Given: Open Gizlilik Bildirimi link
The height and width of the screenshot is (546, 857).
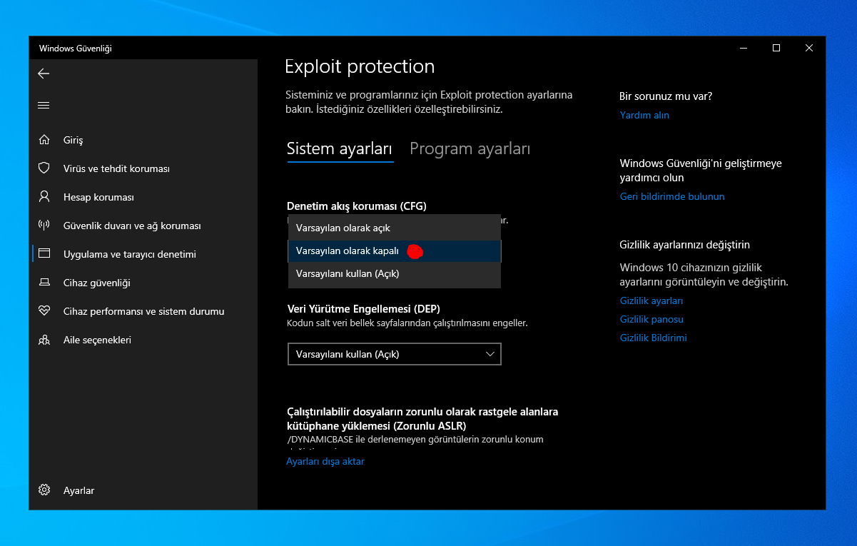Looking at the screenshot, I should point(654,338).
